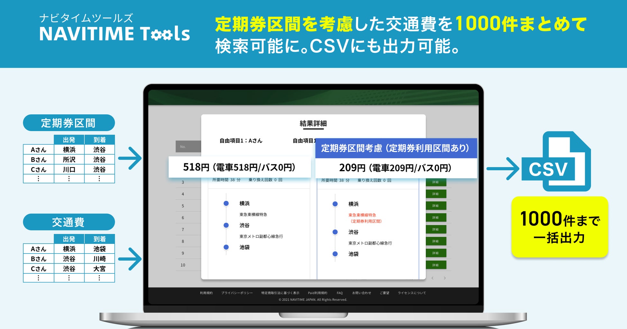This screenshot has width=627, height=329.
Task: Open the 特定商取引法に基づく表示 footer link
Action: (280, 293)
